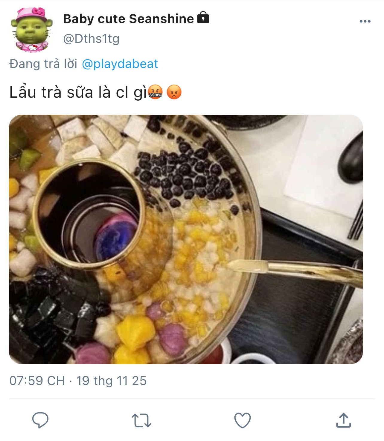Tap the share upload icon

(343, 420)
